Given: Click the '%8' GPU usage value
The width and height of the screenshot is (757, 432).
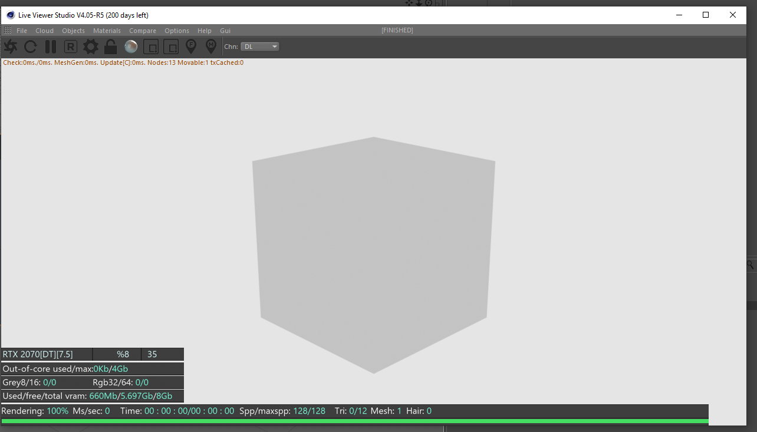Looking at the screenshot, I should [123, 354].
